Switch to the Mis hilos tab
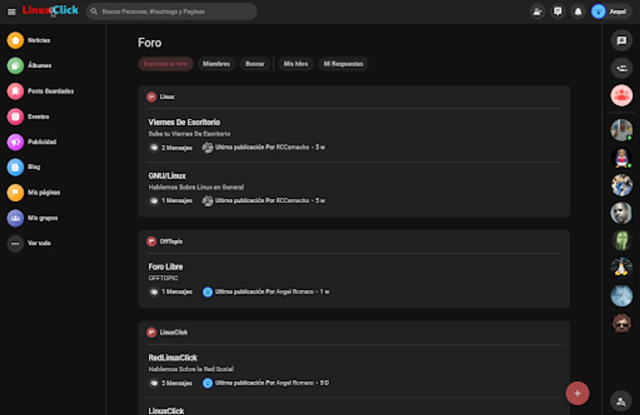640x415 pixels. tap(296, 64)
